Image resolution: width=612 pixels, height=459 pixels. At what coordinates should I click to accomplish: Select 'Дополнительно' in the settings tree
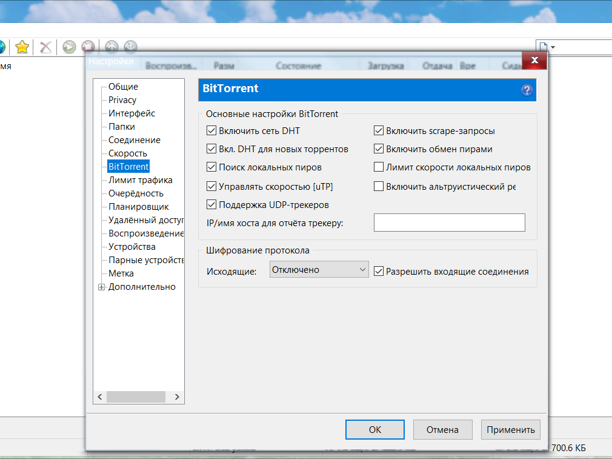click(142, 287)
